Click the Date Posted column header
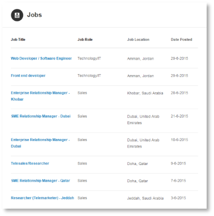214x216 pixels. tap(182, 39)
